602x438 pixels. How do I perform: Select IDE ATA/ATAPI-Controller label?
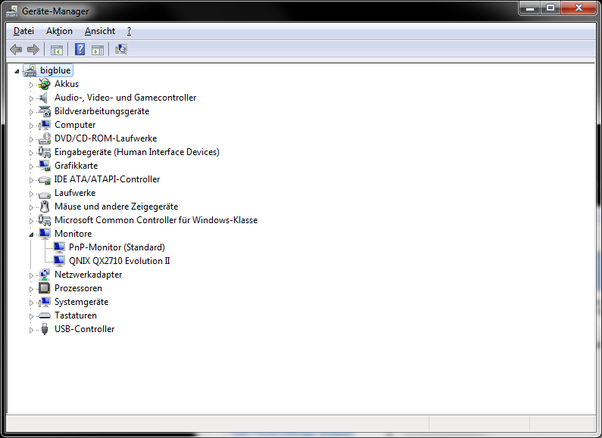[x=107, y=179]
